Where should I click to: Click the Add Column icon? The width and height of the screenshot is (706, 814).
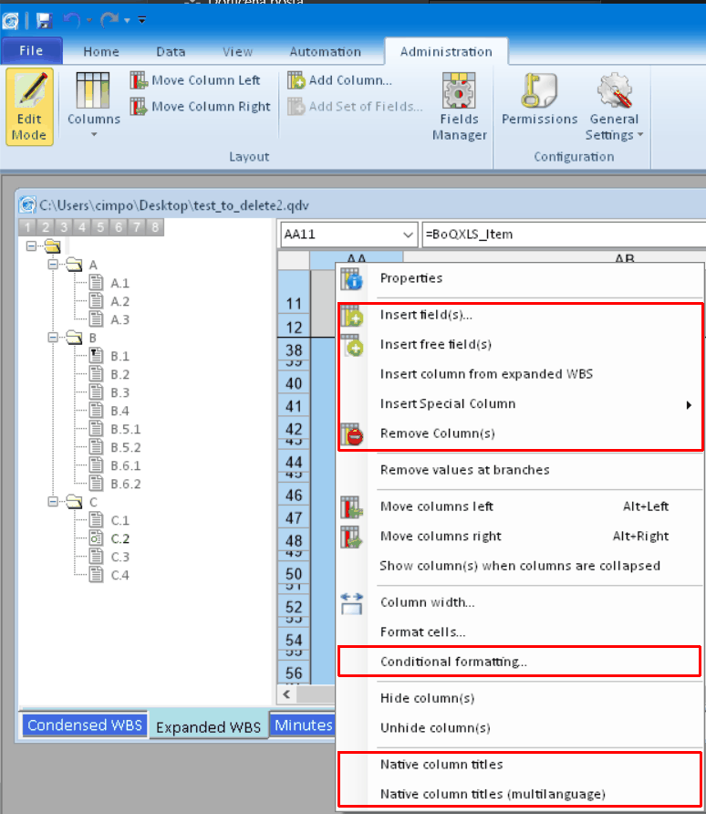(296, 80)
